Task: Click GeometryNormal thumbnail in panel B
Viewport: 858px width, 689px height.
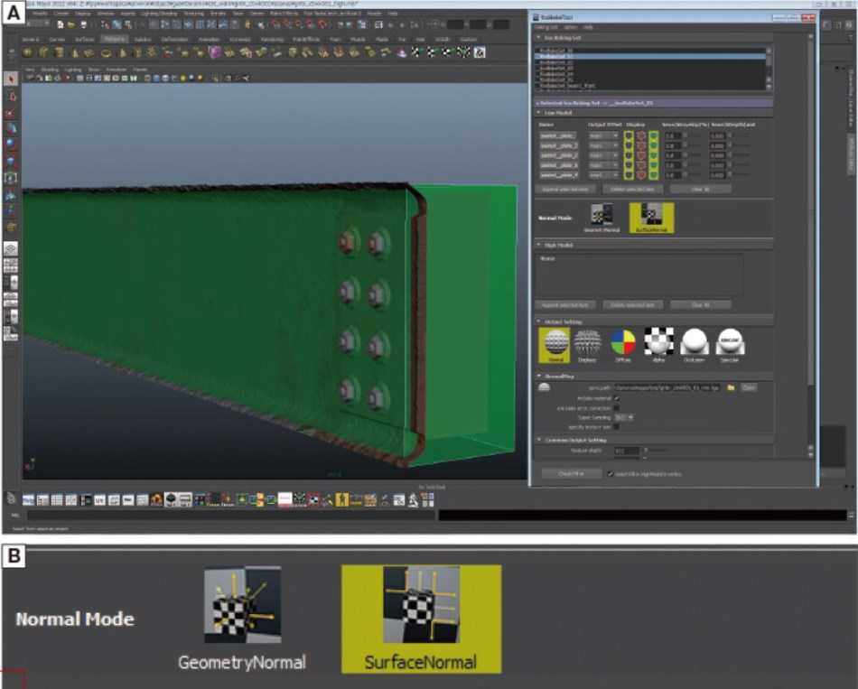Action: click(x=242, y=604)
